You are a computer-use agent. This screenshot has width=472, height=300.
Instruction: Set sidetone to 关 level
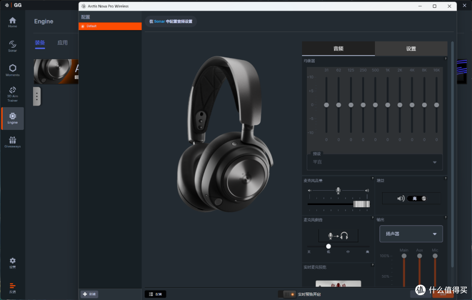[x=309, y=251]
